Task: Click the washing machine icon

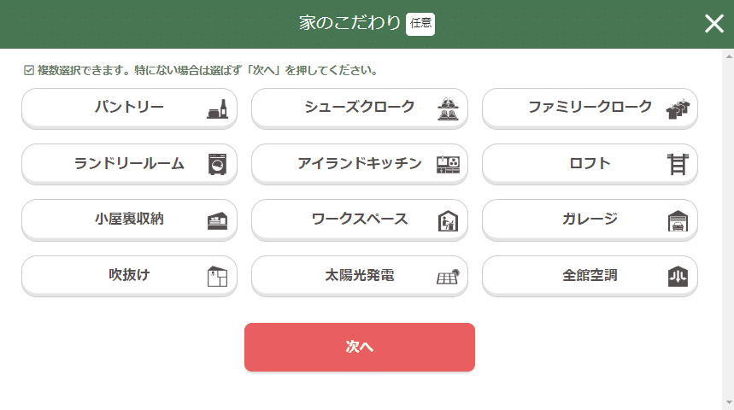Action: click(x=218, y=164)
